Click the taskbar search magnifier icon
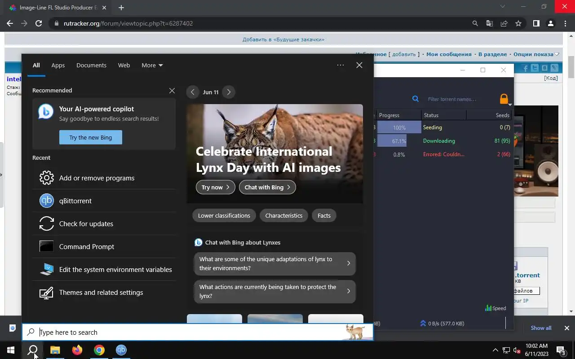This screenshot has height=359, width=575. coord(32,350)
